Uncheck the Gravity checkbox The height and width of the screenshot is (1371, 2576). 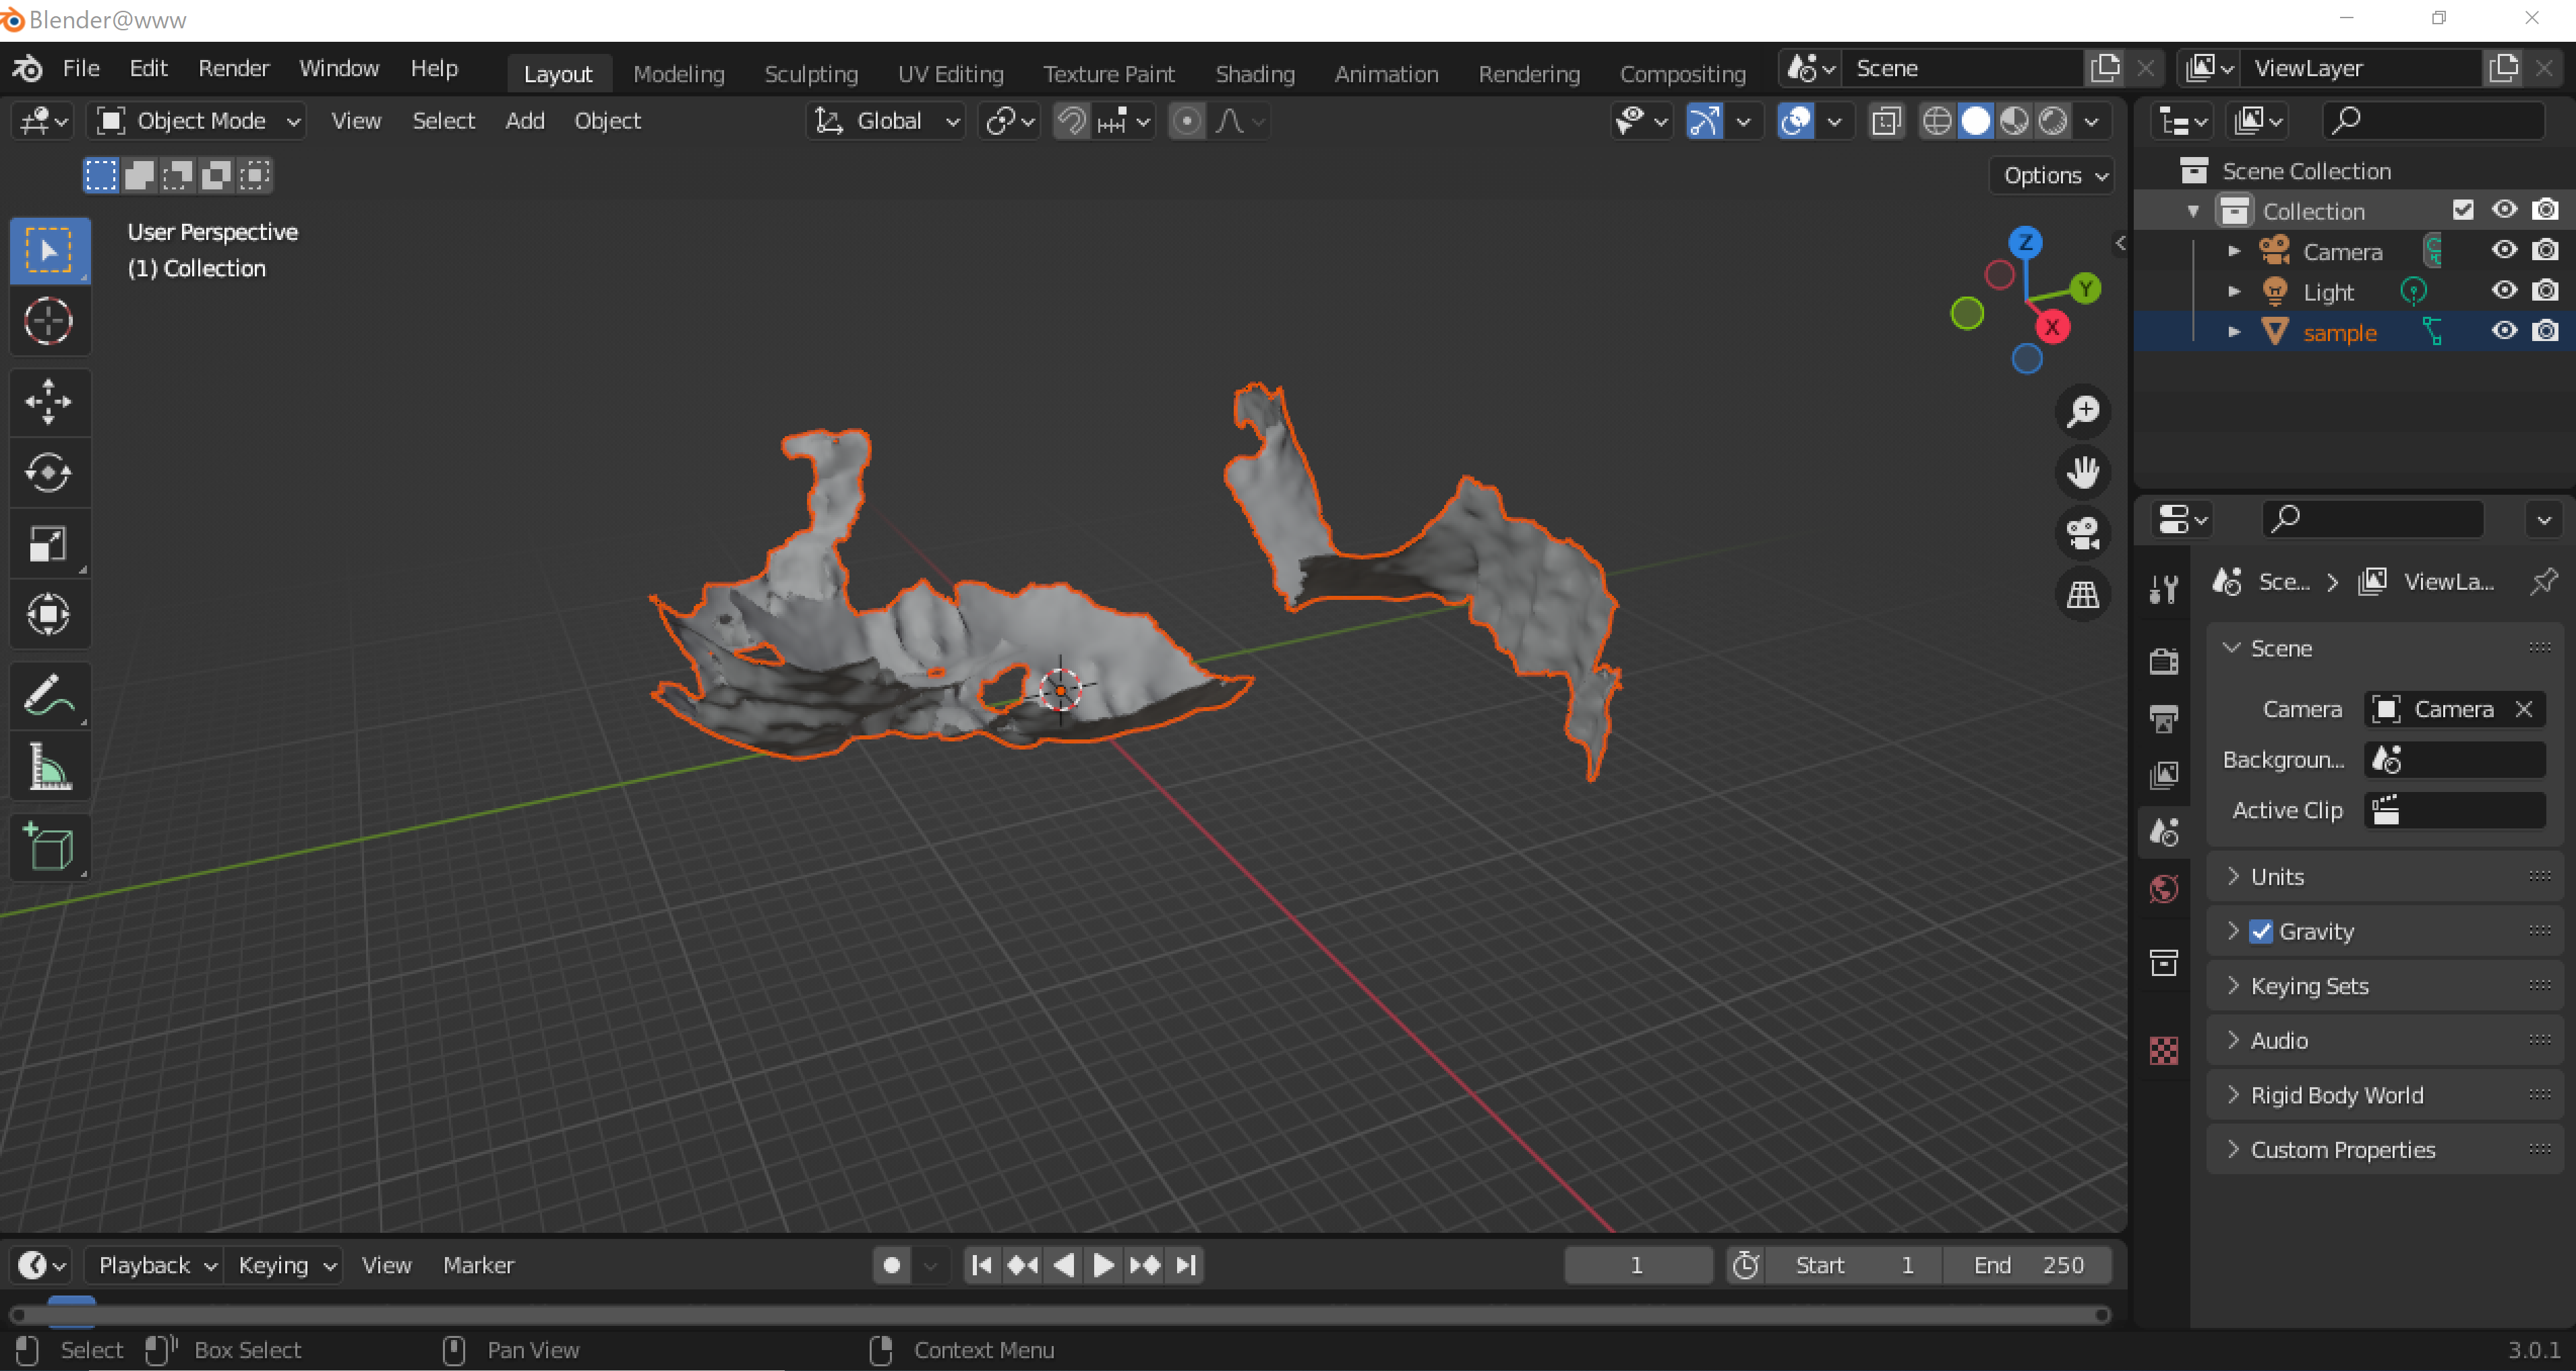(2261, 931)
